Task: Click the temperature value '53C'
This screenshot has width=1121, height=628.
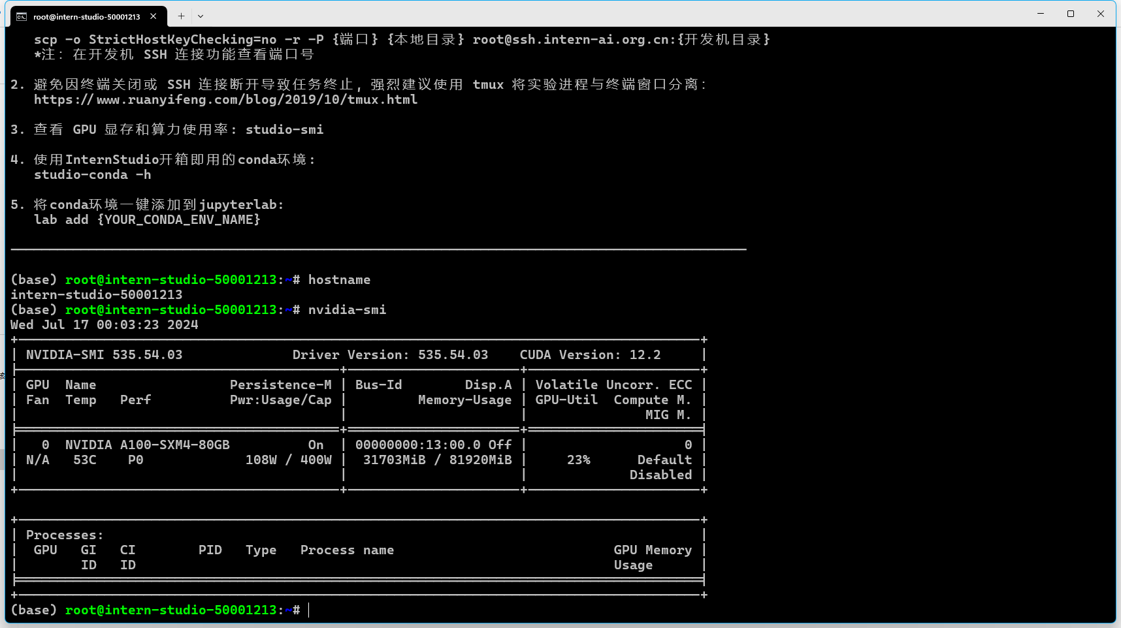Action: click(x=85, y=460)
